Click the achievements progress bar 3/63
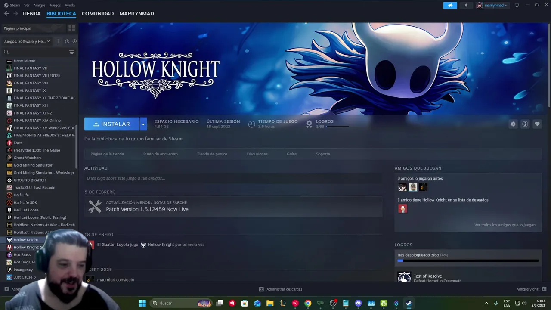The width and height of the screenshot is (551, 310). (x=468, y=260)
